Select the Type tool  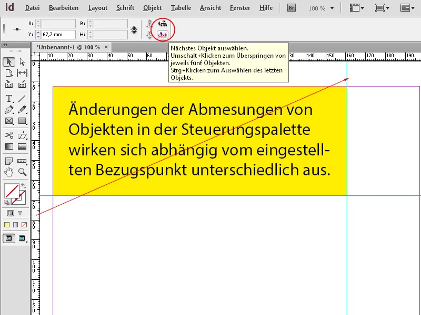(x=9, y=99)
